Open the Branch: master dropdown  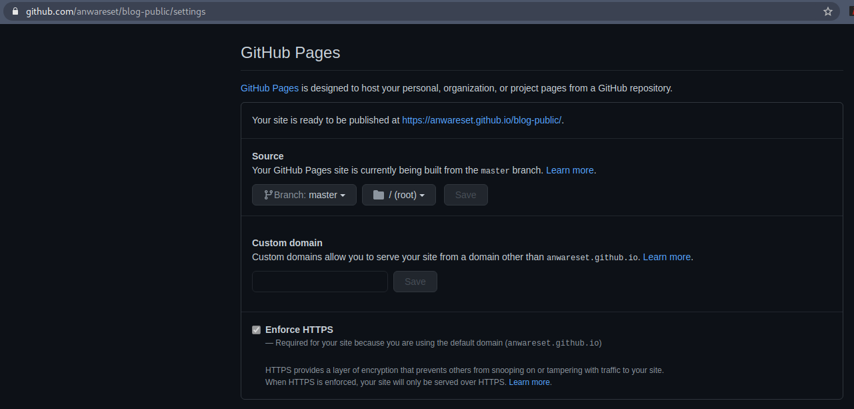coord(304,195)
